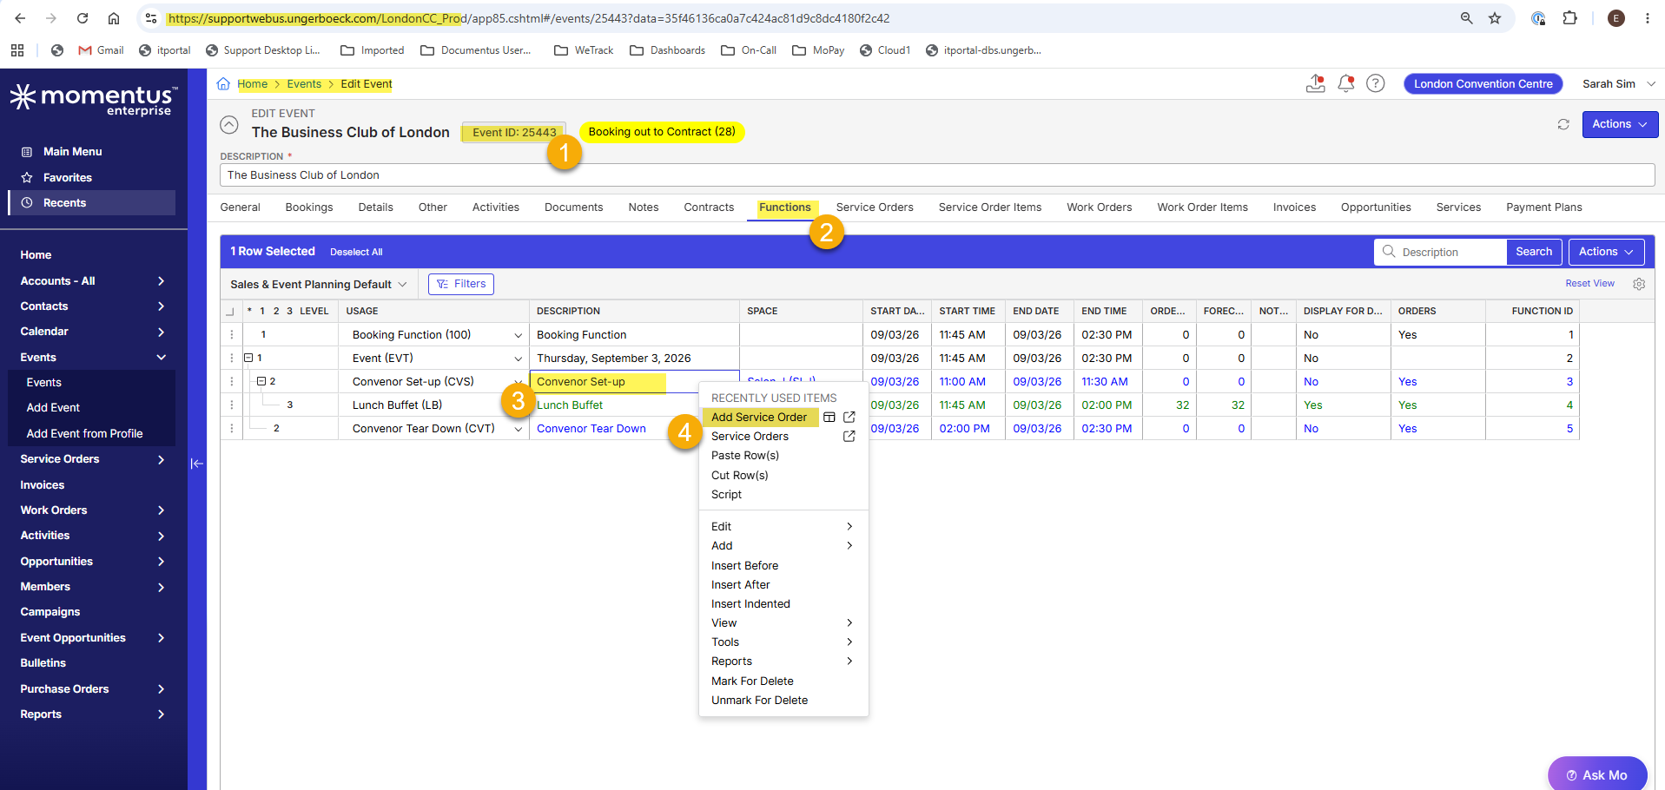The height and width of the screenshot is (790, 1665).
Task: Collapse the edit event header panel
Action: point(229,125)
